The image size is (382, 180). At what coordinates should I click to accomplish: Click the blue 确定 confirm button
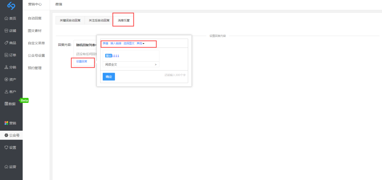pyautogui.click(x=108, y=77)
